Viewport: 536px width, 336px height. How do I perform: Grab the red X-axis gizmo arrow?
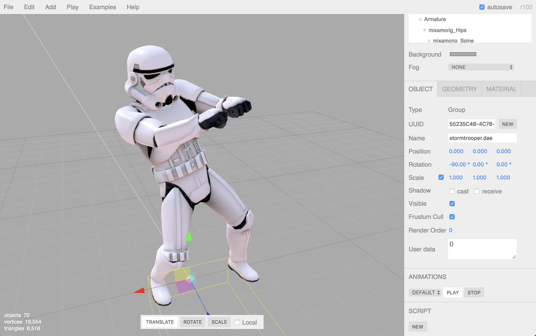[139, 291]
